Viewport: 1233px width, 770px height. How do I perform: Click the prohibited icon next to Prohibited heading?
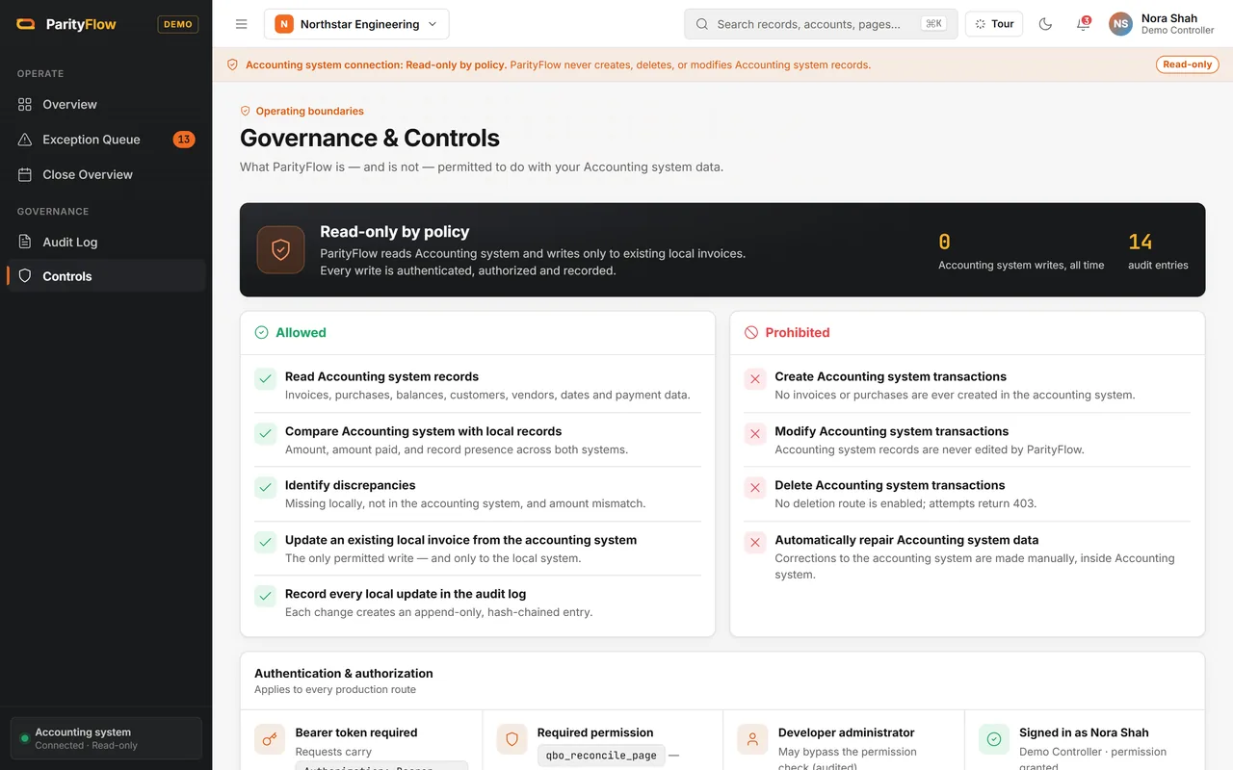(x=751, y=333)
